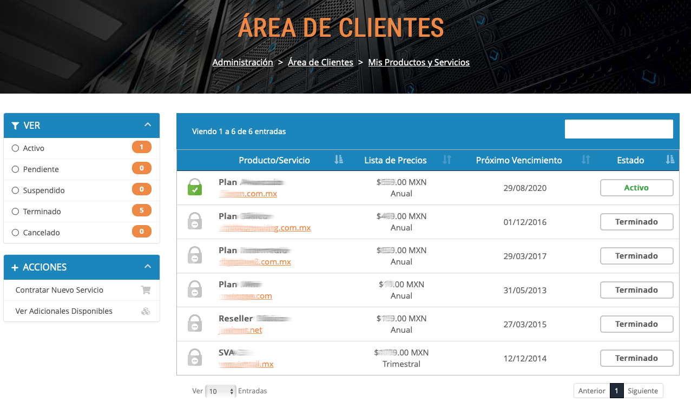Sort by Producto/Servicio column sort icon
The height and width of the screenshot is (402, 691).
click(339, 160)
